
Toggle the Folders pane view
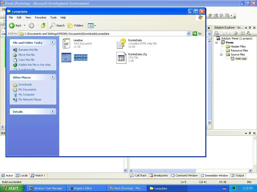click(x=76, y=25)
